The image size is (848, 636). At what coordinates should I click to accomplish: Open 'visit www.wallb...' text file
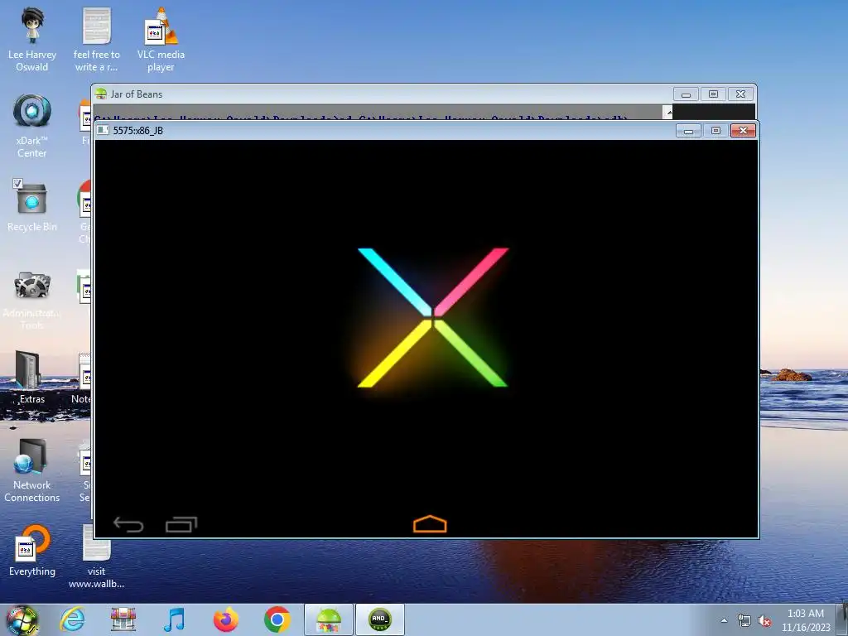(x=96, y=557)
